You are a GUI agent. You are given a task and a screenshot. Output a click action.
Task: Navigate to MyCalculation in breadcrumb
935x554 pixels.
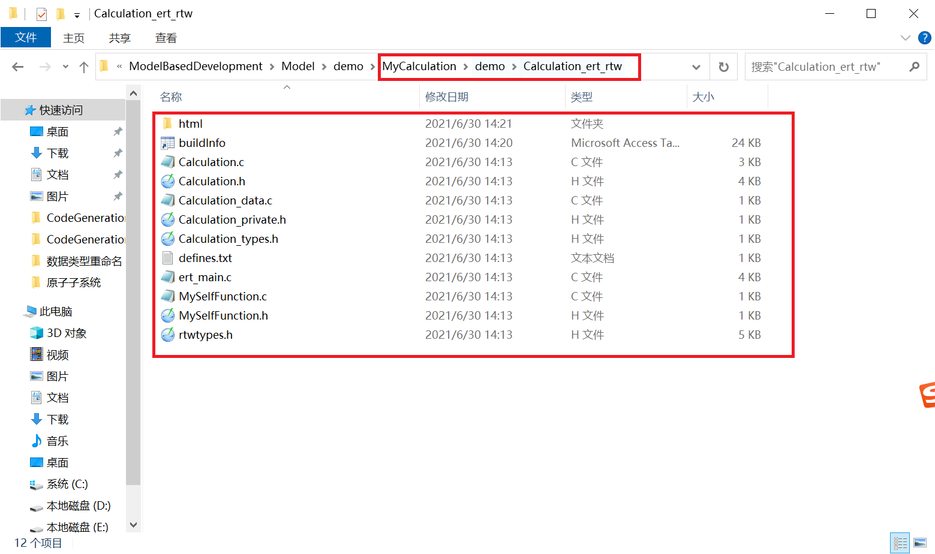coord(419,67)
